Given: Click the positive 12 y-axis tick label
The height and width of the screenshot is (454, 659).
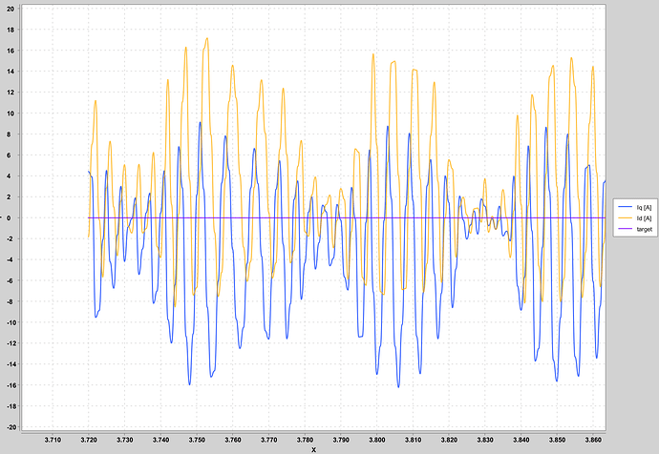Looking at the screenshot, I should (11, 93).
